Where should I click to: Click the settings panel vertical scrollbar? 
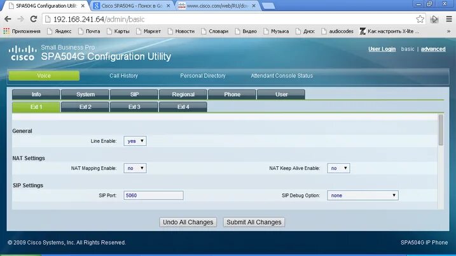441,130
